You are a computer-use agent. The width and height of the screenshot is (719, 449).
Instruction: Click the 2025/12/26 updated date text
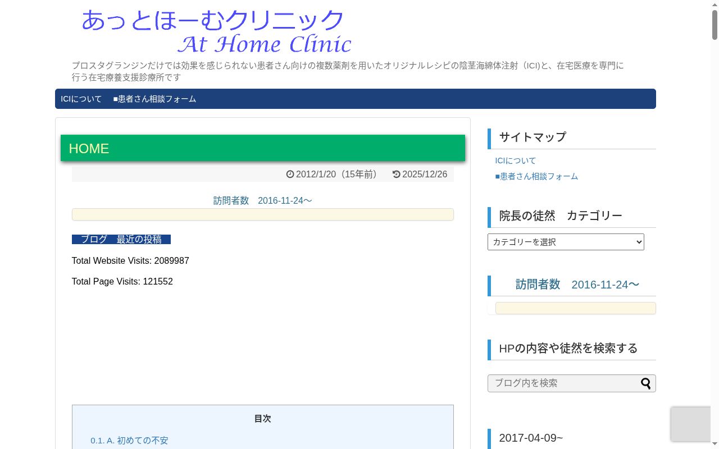(425, 175)
